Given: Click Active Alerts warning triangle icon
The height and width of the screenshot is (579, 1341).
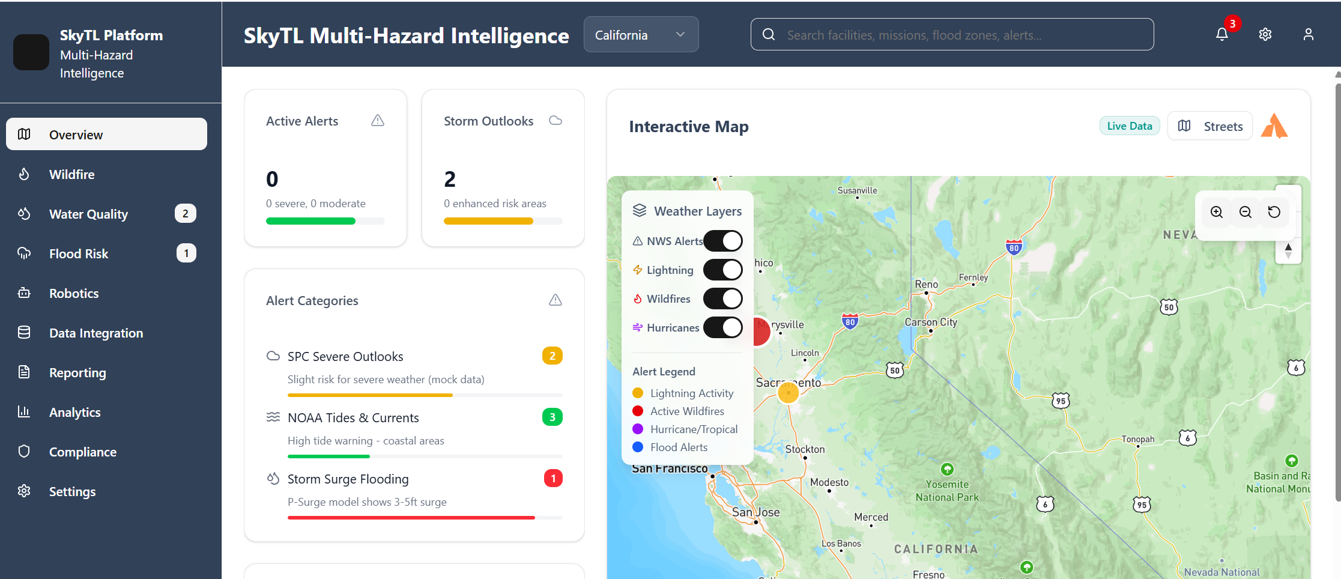Looking at the screenshot, I should [378, 121].
